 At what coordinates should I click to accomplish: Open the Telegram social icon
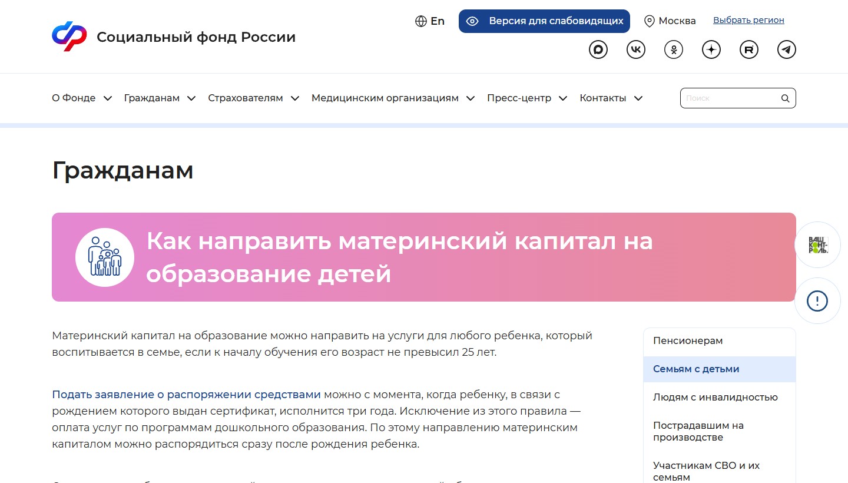coord(787,49)
